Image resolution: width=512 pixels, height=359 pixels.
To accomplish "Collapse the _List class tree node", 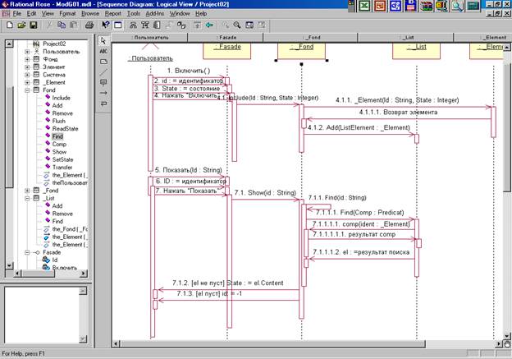I will (x=26, y=198).
